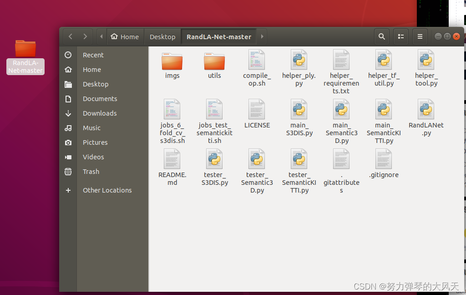Screen dimensions: 466x295
Task: Switch to list view mode
Action: click(x=400, y=36)
